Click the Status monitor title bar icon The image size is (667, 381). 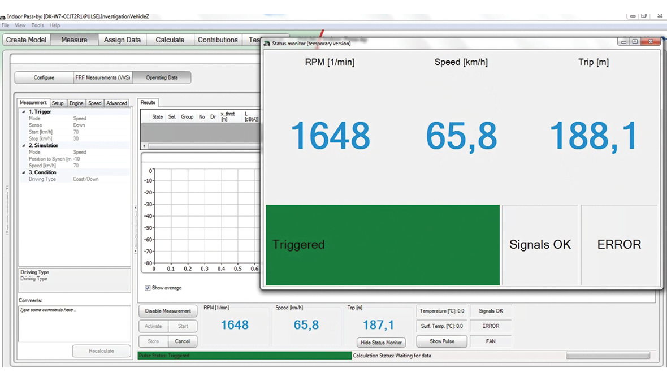coord(268,43)
